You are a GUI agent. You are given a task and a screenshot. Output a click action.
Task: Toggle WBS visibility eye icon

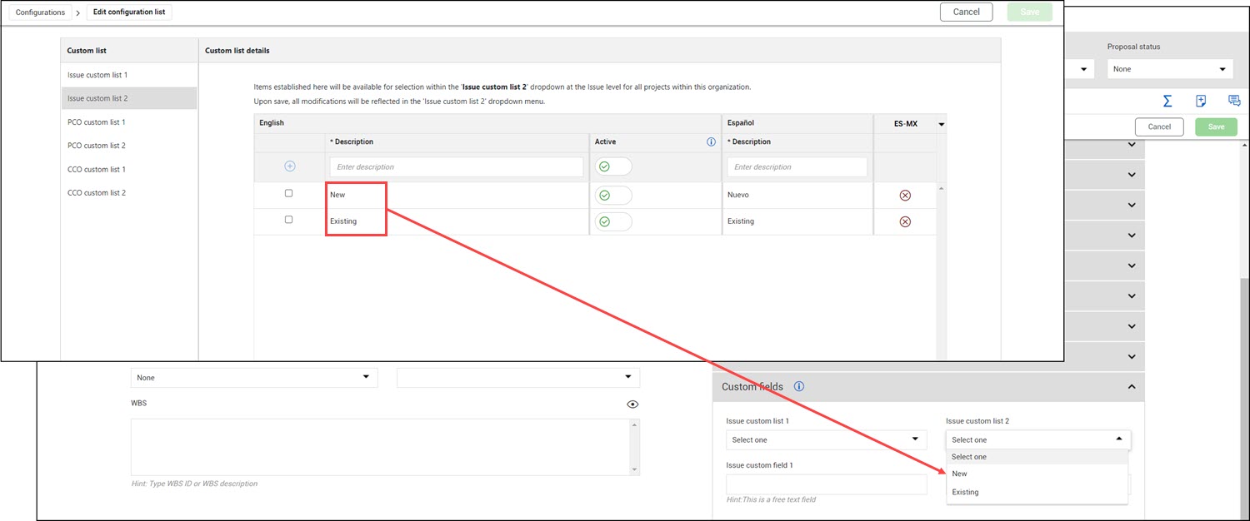[x=632, y=404]
